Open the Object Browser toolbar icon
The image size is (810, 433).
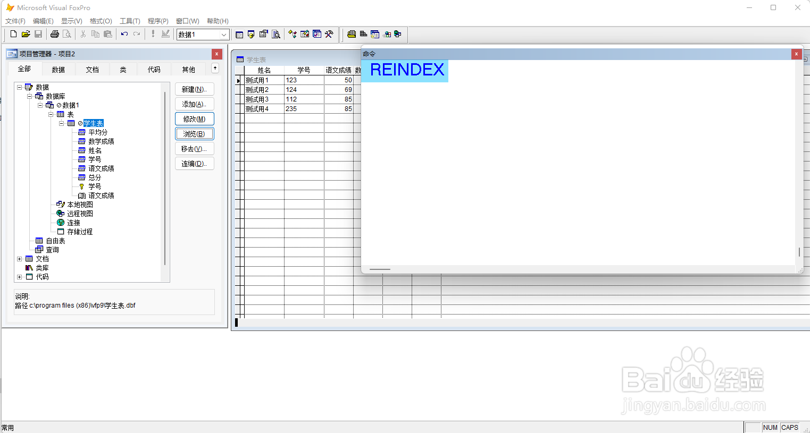(x=305, y=34)
